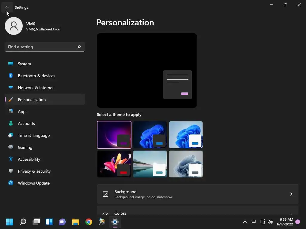This screenshot has height=229, width=306.
Task: Click the theme preview image
Action: click(147, 70)
